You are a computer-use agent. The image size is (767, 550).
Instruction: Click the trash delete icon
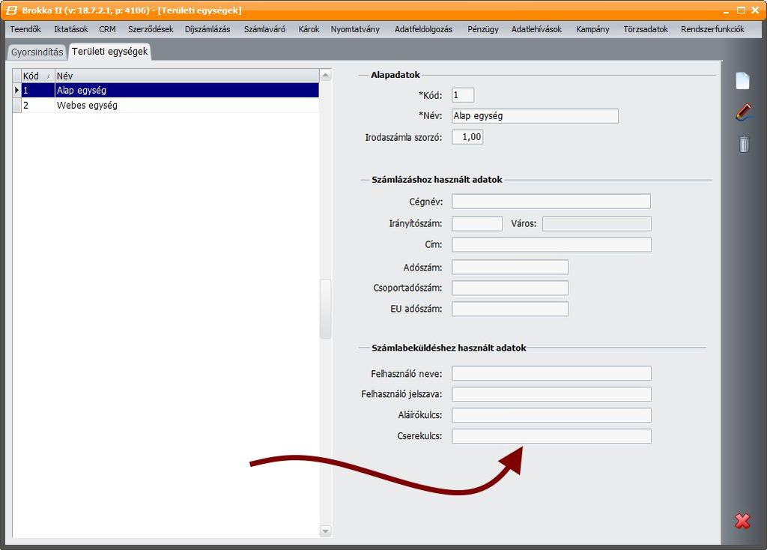tap(744, 144)
